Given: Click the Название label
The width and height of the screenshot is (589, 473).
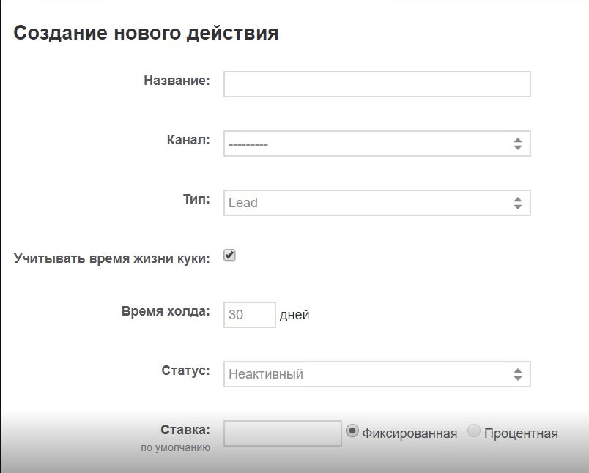Looking at the screenshot, I should (178, 82).
